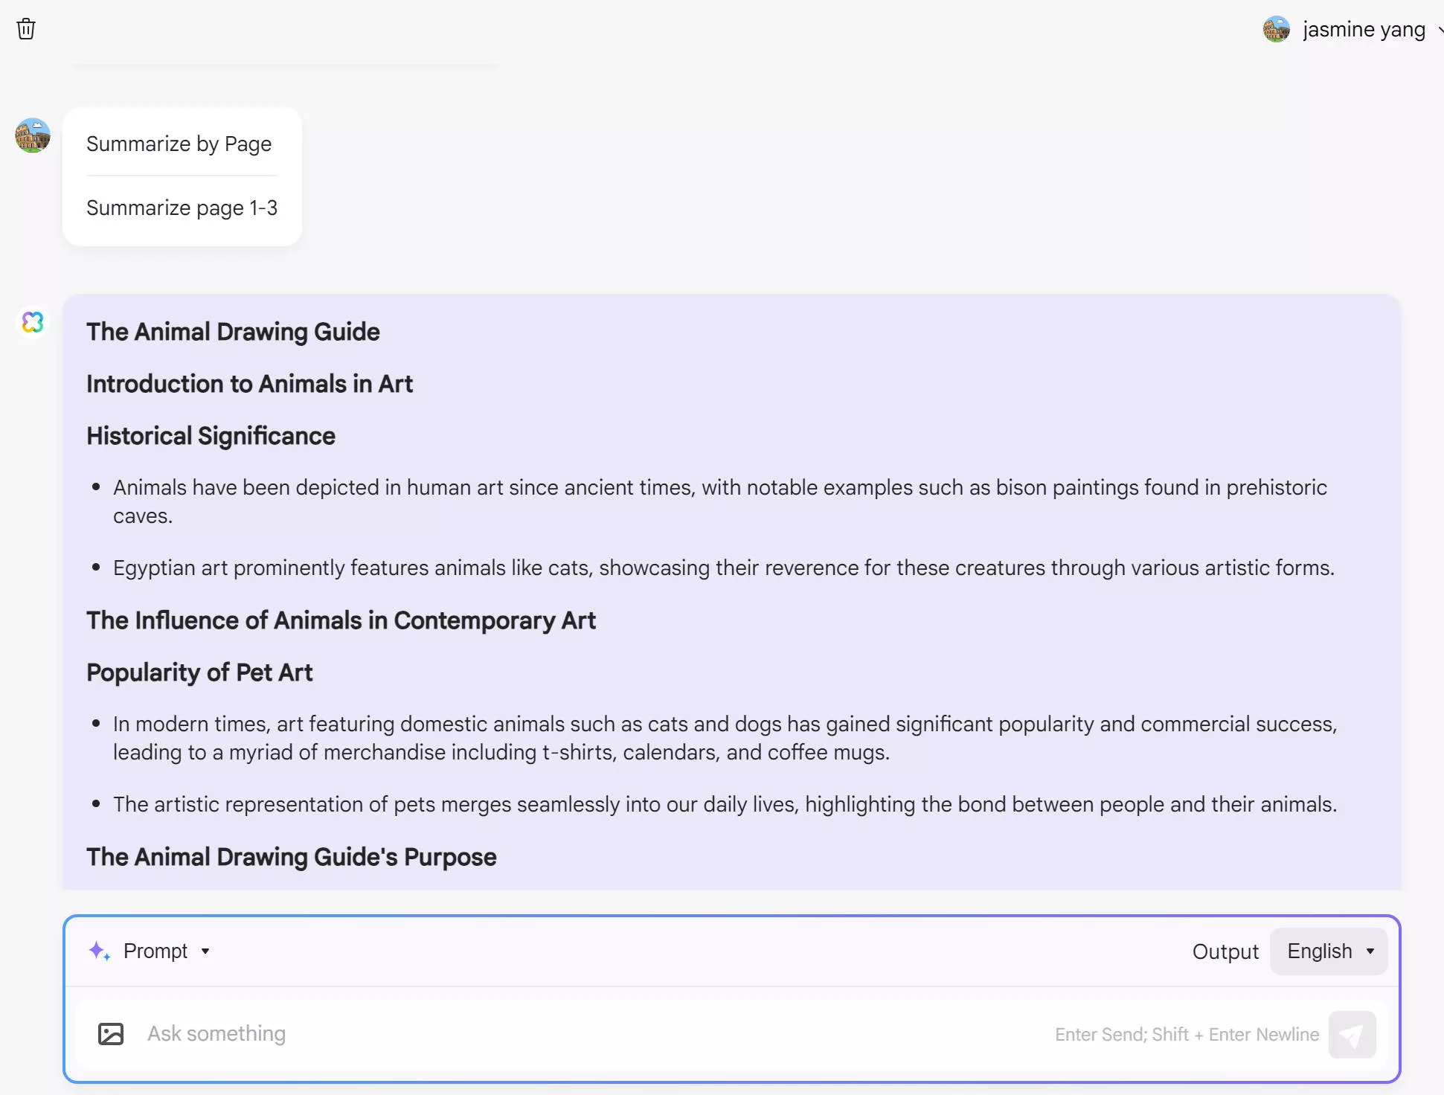This screenshot has height=1095, width=1444.
Task: Select Summarize page 1-3
Action: [x=182, y=208]
